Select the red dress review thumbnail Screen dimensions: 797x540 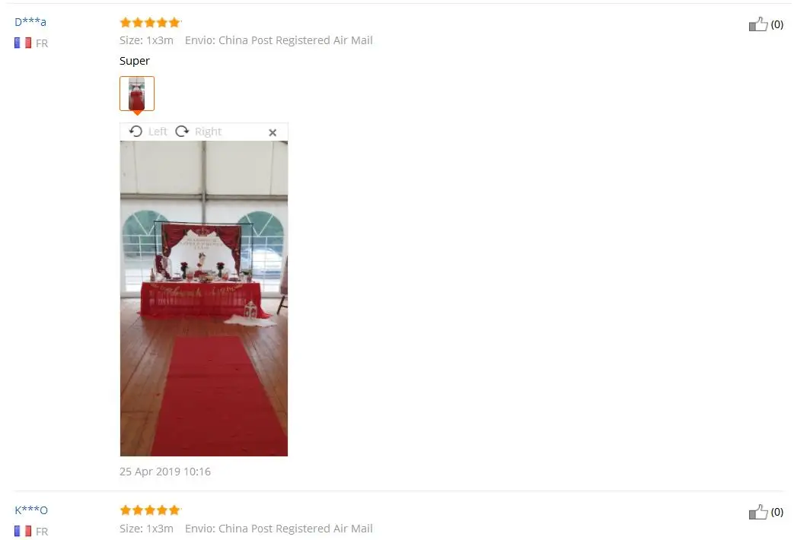(x=137, y=94)
